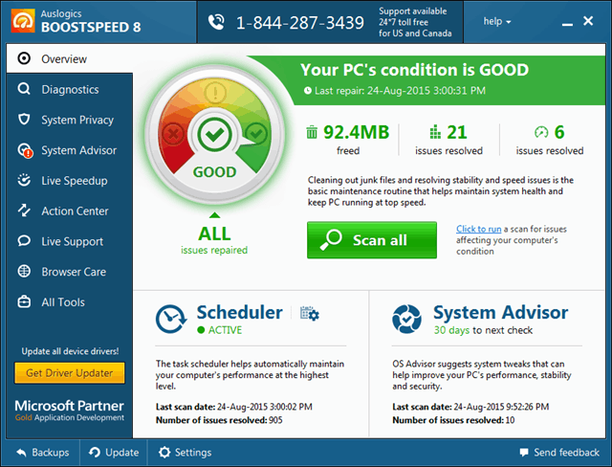This screenshot has height=467, width=612.
Task: Click the Overview target icon
Action: (24, 58)
